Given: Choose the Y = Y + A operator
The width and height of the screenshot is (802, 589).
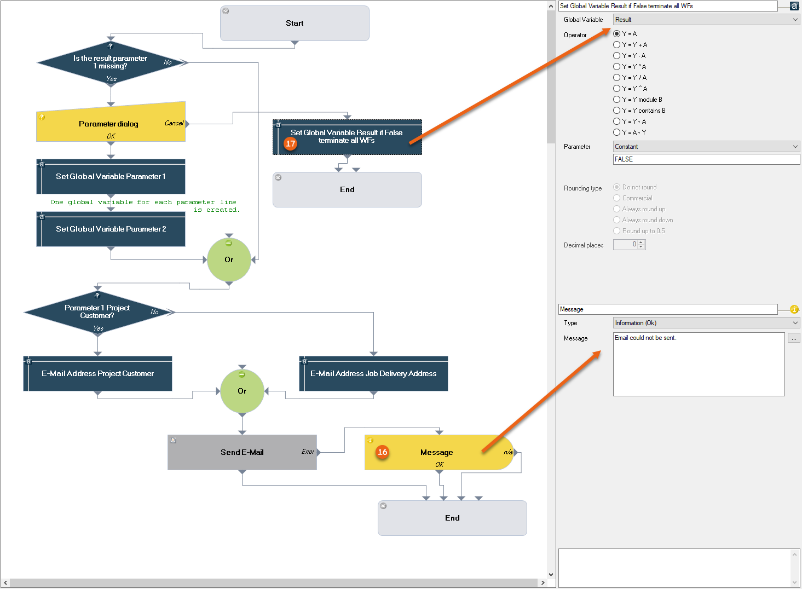Looking at the screenshot, I should pyautogui.click(x=617, y=45).
